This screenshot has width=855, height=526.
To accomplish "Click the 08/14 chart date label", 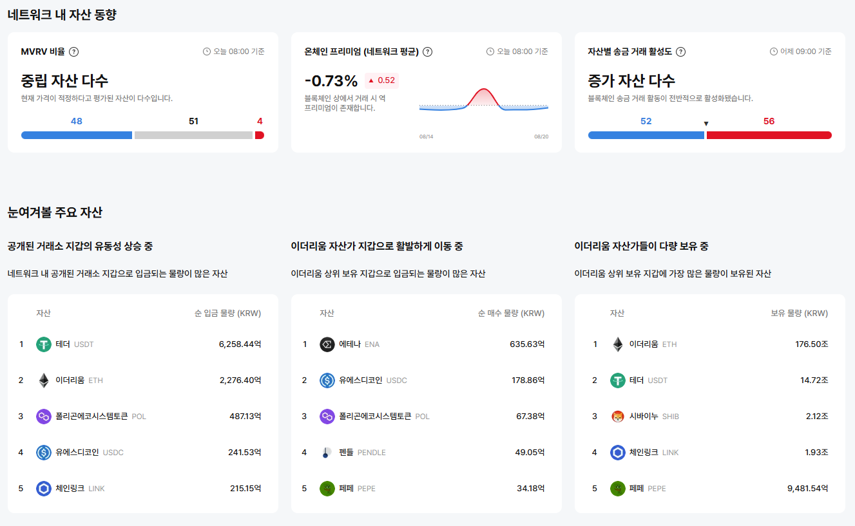I will click(426, 137).
